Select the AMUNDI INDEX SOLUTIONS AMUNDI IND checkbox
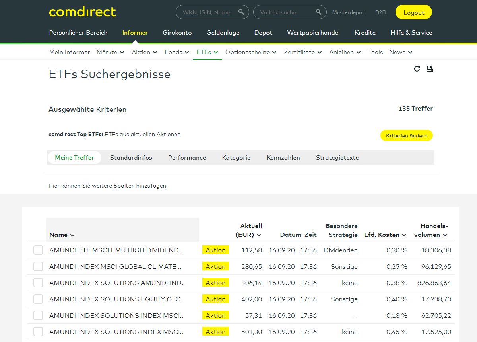477x342 pixels. (38, 283)
